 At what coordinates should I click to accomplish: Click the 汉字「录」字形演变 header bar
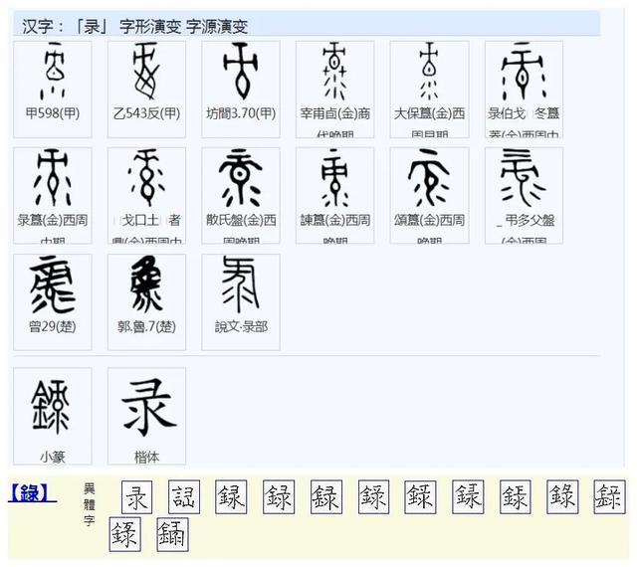[x=309, y=25]
